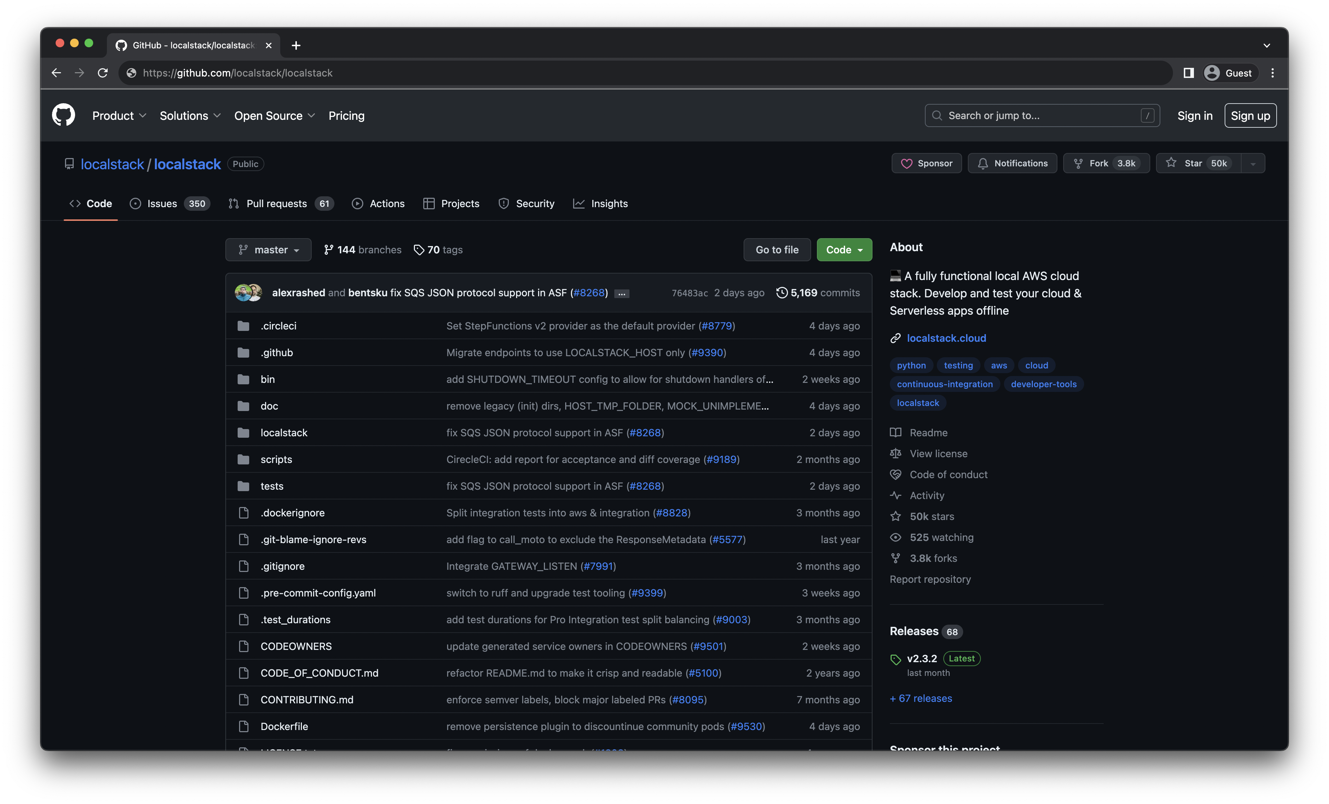Open the Pricing menu item
The height and width of the screenshot is (804, 1329).
[x=346, y=115]
